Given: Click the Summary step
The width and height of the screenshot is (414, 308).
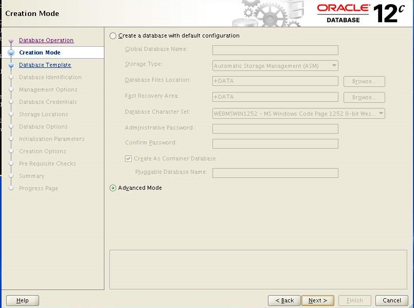Looking at the screenshot, I should coord(32,176).
